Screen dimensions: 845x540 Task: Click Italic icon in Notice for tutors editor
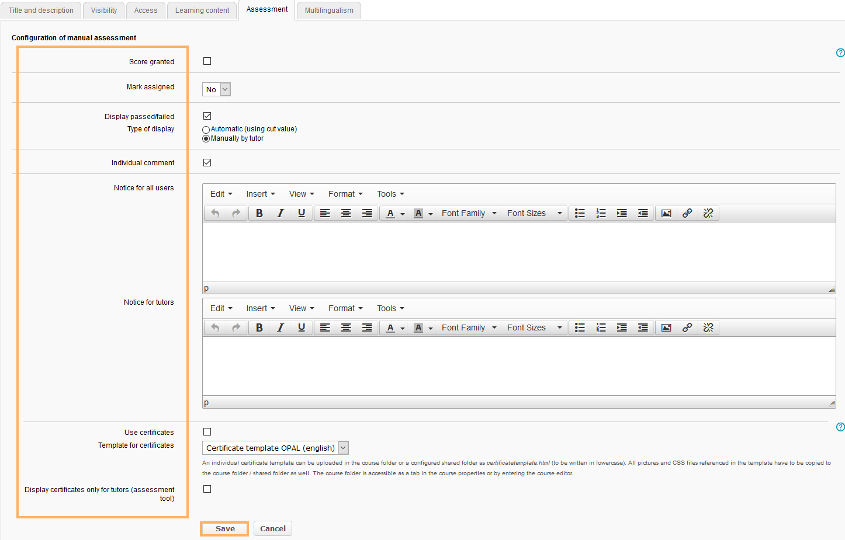tap(280, 328)
